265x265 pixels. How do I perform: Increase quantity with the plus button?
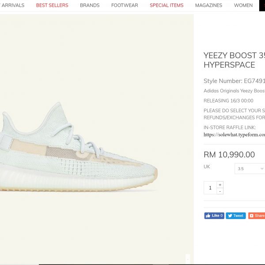[220, 185]
